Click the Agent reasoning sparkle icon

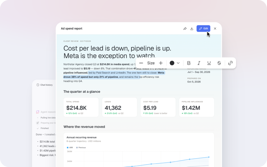pyautogui.click(x=38, y=112)
